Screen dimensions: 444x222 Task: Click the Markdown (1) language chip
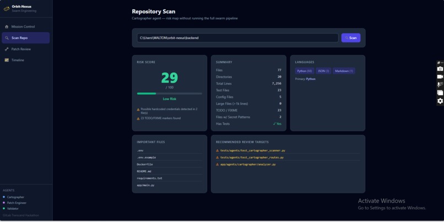pyautogui.click(x=344, y=71)
